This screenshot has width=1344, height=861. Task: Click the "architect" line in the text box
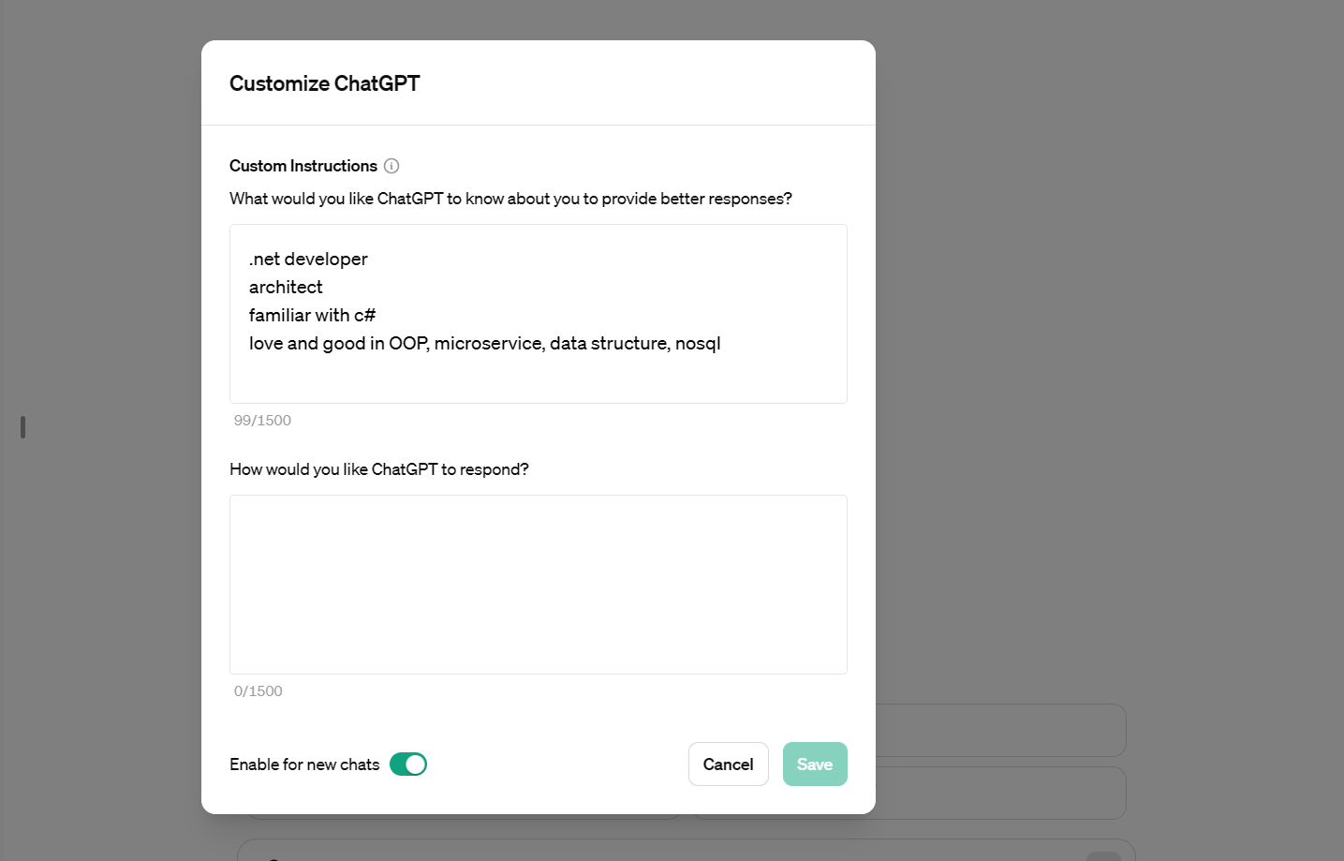(286, 288)
